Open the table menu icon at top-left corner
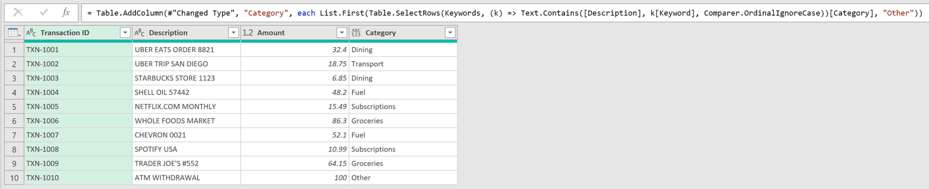Viewport: 929px width, 189px height. pyautogui.click(x=14, y=33)
